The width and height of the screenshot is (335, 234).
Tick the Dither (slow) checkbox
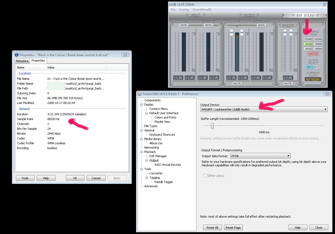206,176
